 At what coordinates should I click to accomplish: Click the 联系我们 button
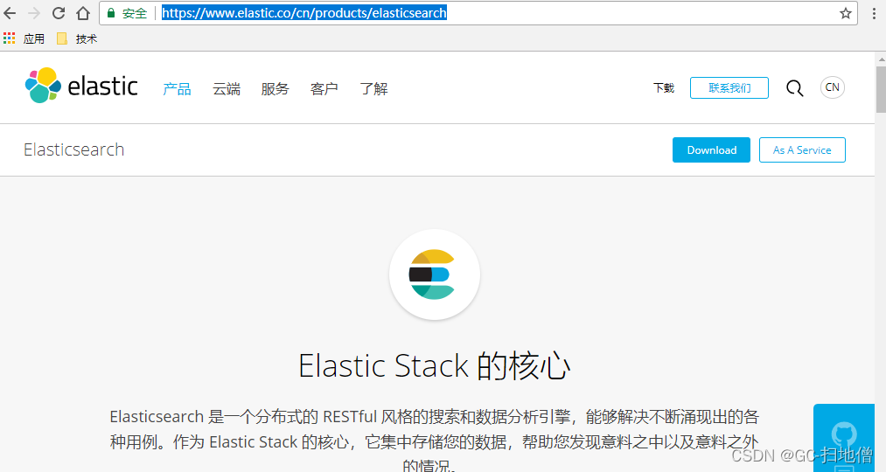pyautogui.click(x=729, y=88)
